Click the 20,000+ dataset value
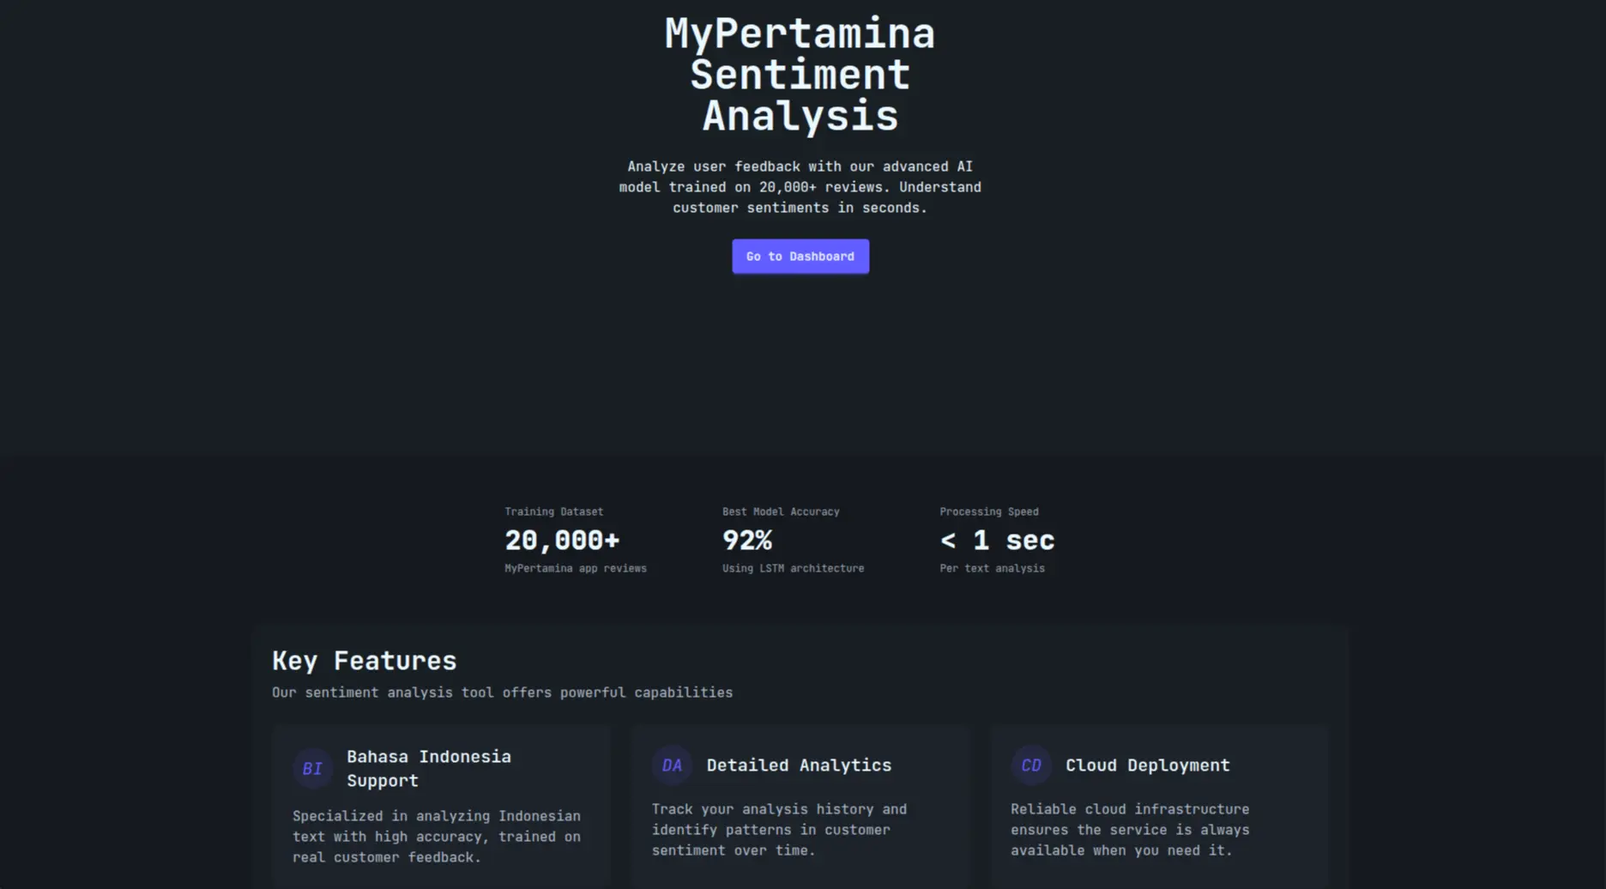This screenshot has height=889, width=1606. click(562, 541)
